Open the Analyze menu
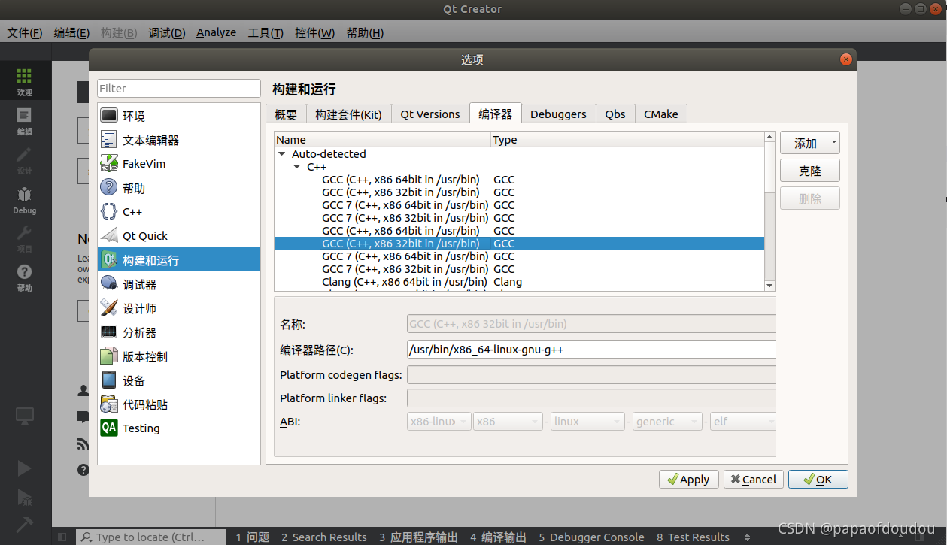 (217, 33)
